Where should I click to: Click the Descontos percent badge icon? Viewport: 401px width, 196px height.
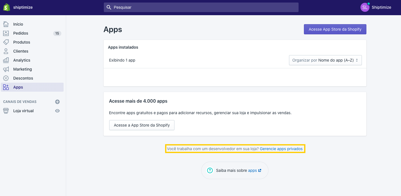tap(6, 78)
